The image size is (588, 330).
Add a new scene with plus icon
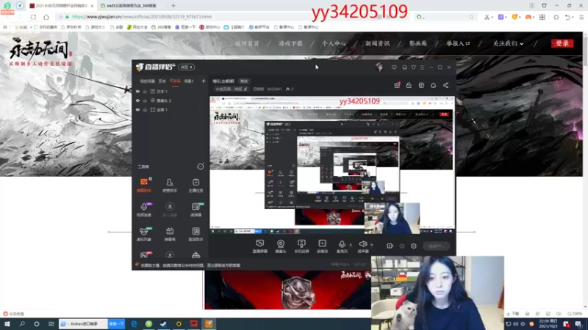click(x=204, y=81)
